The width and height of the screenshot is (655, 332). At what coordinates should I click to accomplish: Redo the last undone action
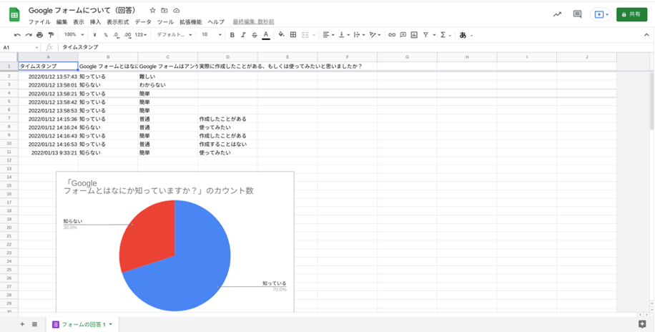click(x=29, y=35)
